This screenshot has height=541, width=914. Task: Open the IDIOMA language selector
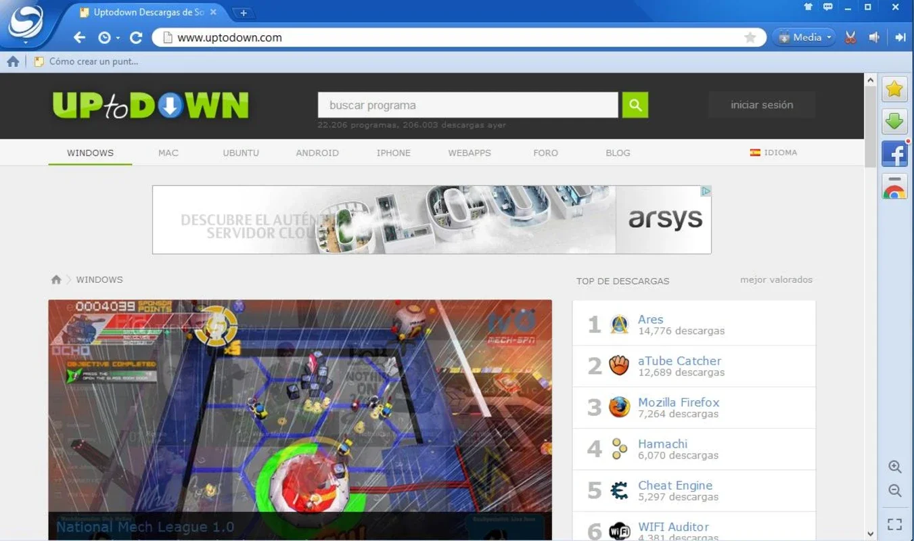(x=773, y=153)
